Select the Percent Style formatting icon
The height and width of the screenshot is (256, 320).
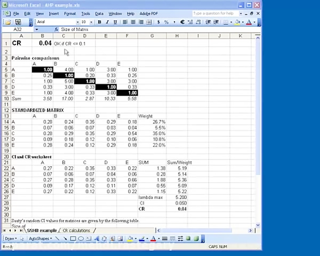pos(166,22)
